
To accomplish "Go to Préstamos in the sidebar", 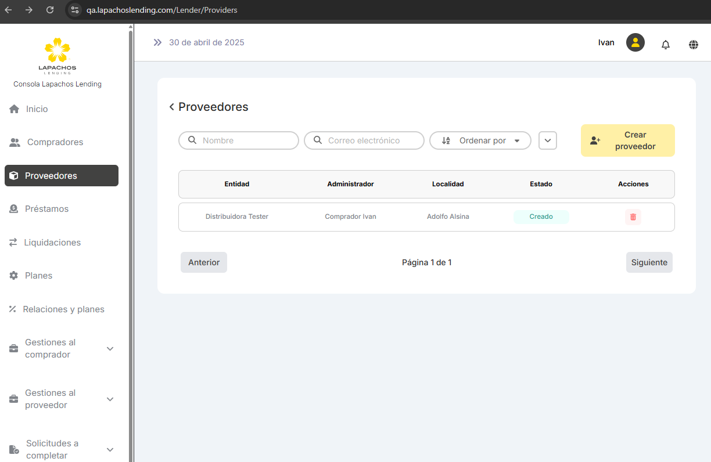I will click(46, 209).
